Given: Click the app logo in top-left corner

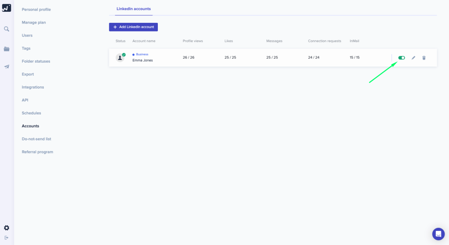Looking at the screenshot, I should click(x=7, y=7).
